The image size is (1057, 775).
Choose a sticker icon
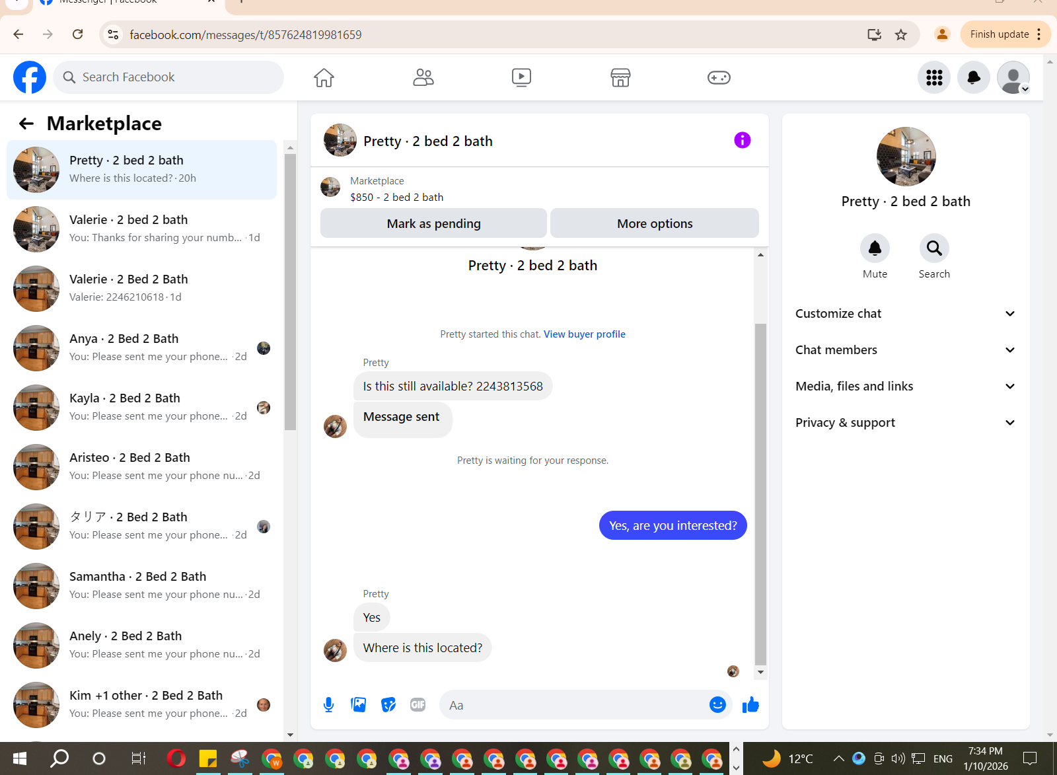click(x=388, y=705)
